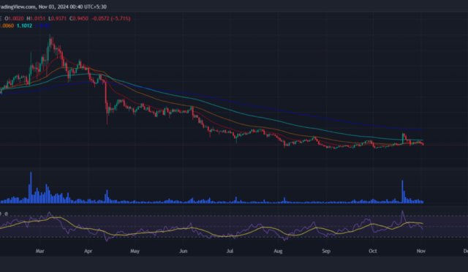
Task: Click the May label on the time axis
Action: click(x=135, y=251)
